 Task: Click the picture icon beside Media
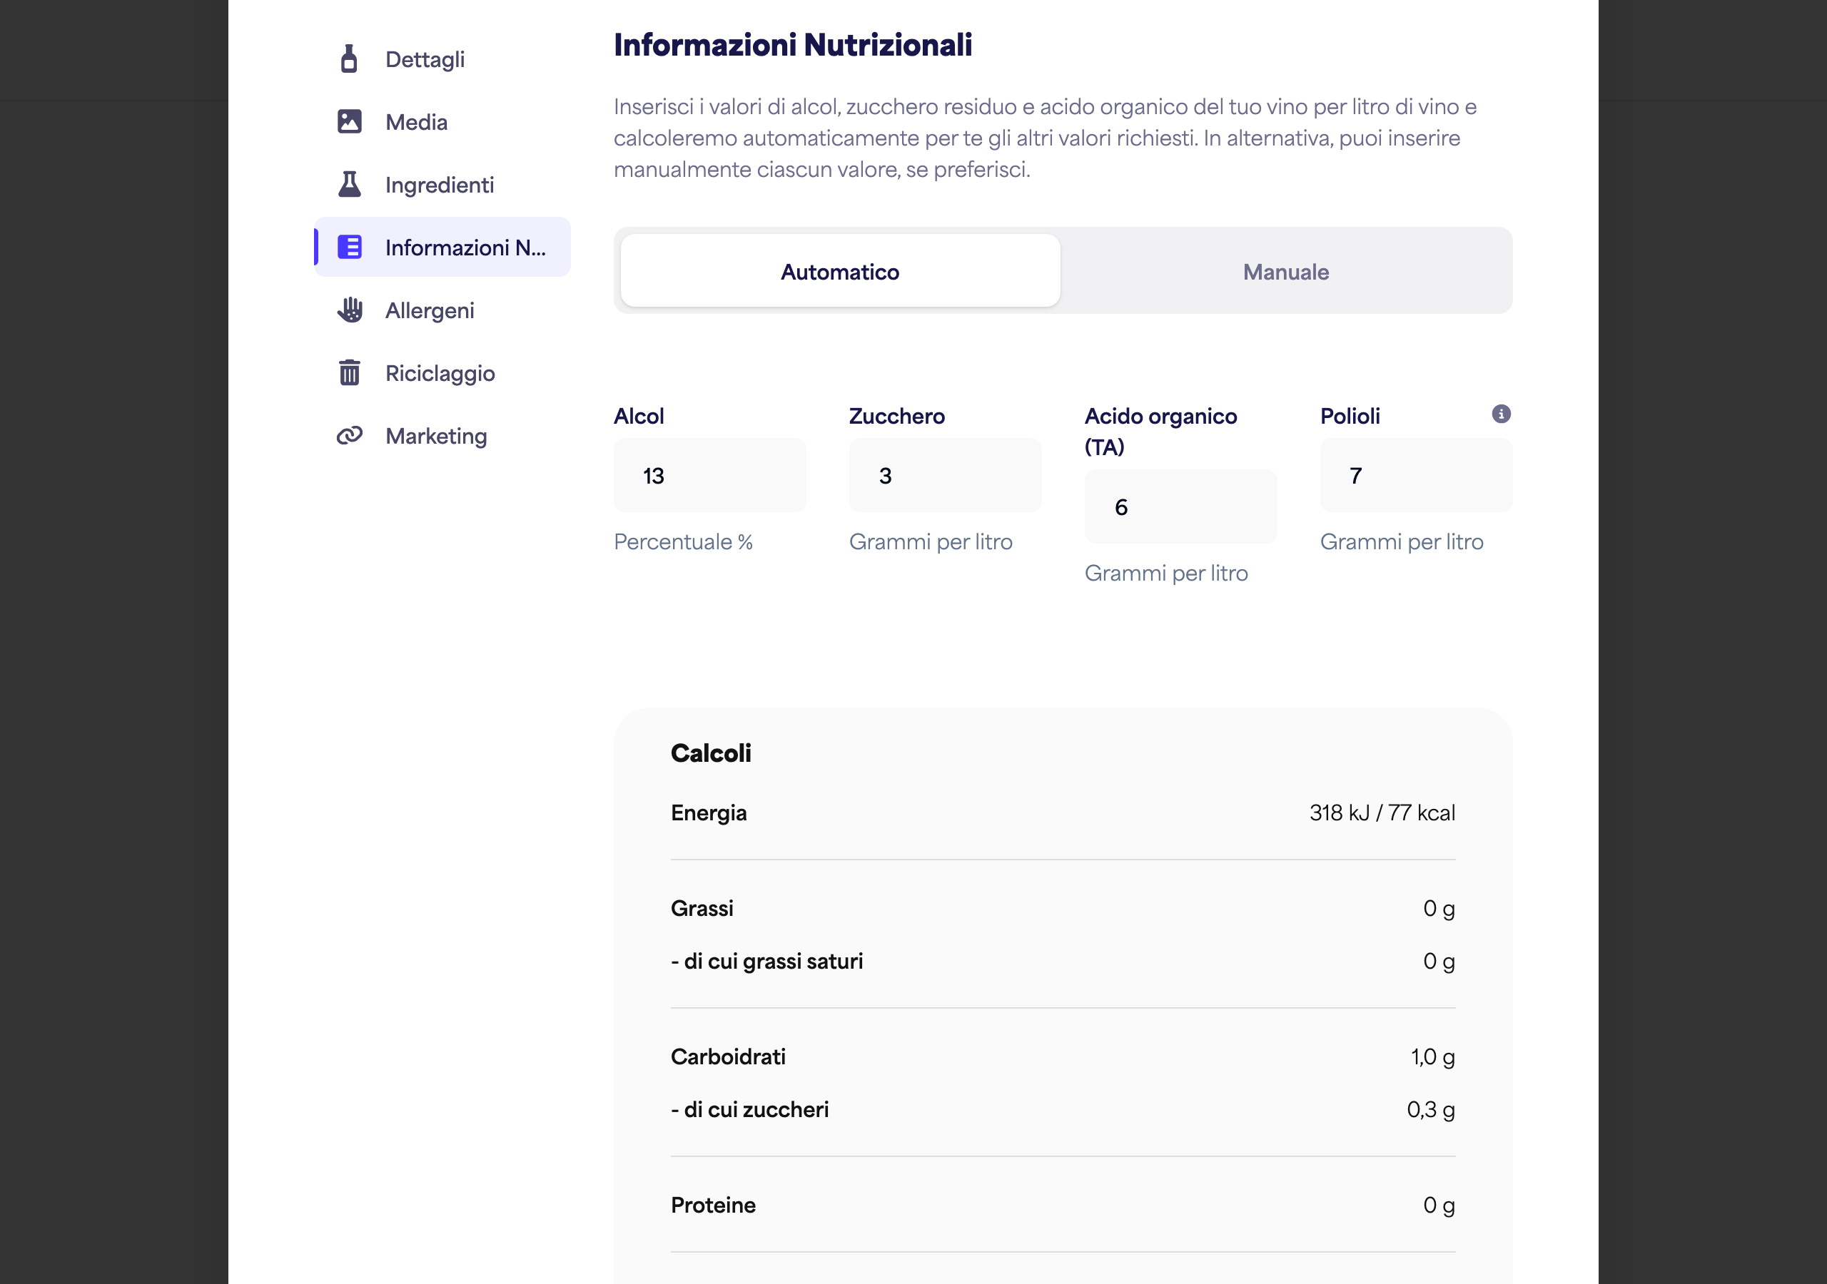click(349, 122)
